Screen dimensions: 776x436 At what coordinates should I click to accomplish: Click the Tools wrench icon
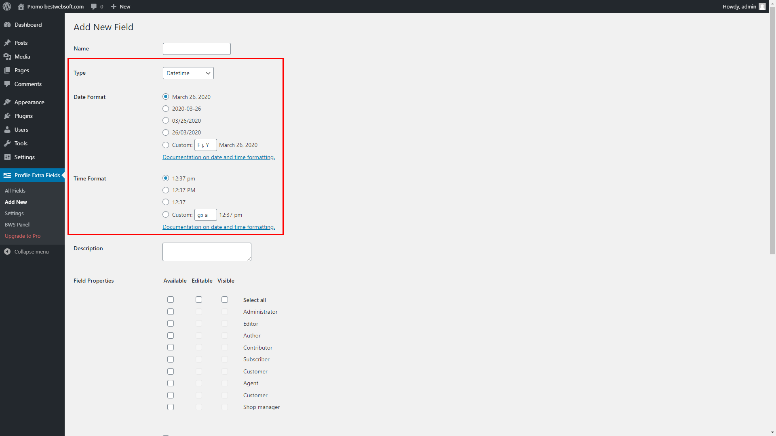(8, 143)
